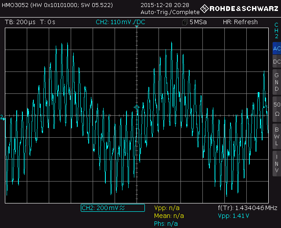Click the Rohde & Schwarz diamond logo
The height and width of the screenshot is (228, 281).
click(204, 8)
